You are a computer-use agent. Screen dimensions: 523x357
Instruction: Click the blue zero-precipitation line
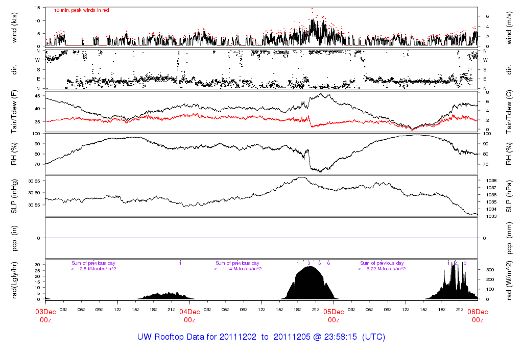pyautogui.click(x=261, y=238)
